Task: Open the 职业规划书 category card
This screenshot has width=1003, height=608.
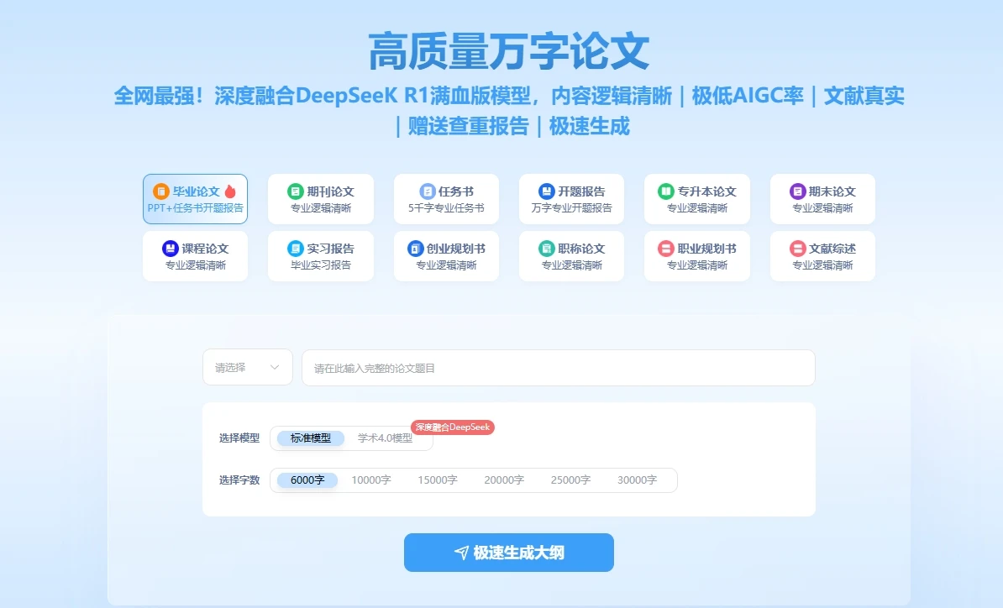Action: [696, 256]
